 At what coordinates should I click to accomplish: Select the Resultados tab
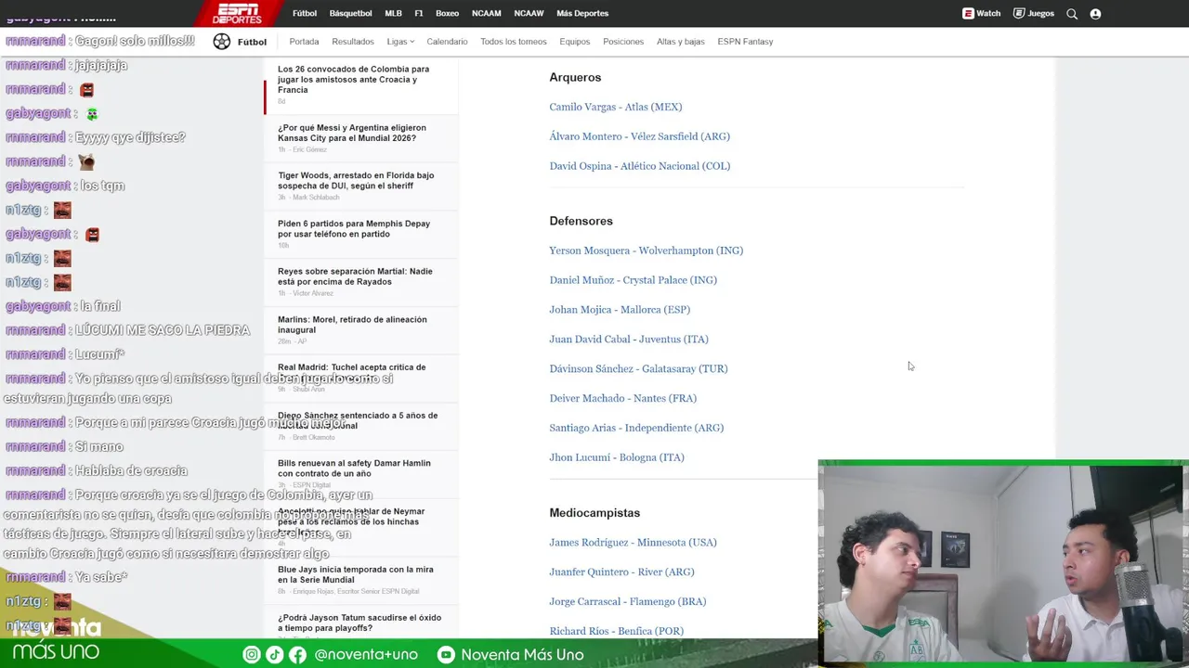coord(353,42)
